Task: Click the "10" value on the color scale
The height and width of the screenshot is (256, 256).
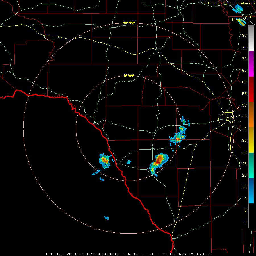Action: (x=244, y=199)
